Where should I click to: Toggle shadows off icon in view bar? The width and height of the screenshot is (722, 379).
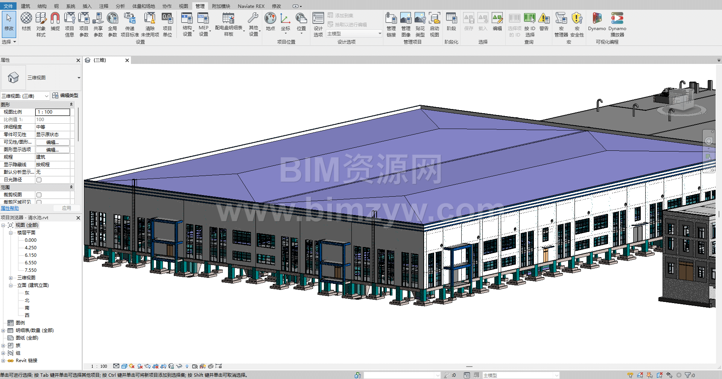coord(140,366)
